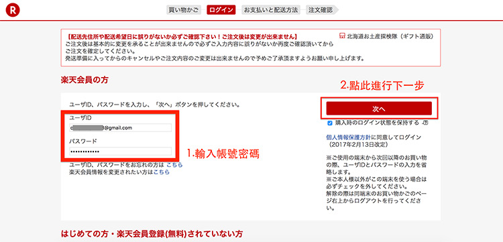Click the ユーザID label
The width and height of the screenshot is (503, 242).
(80, 118)
